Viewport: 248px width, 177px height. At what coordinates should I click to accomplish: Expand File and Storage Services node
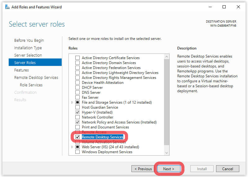72,102
